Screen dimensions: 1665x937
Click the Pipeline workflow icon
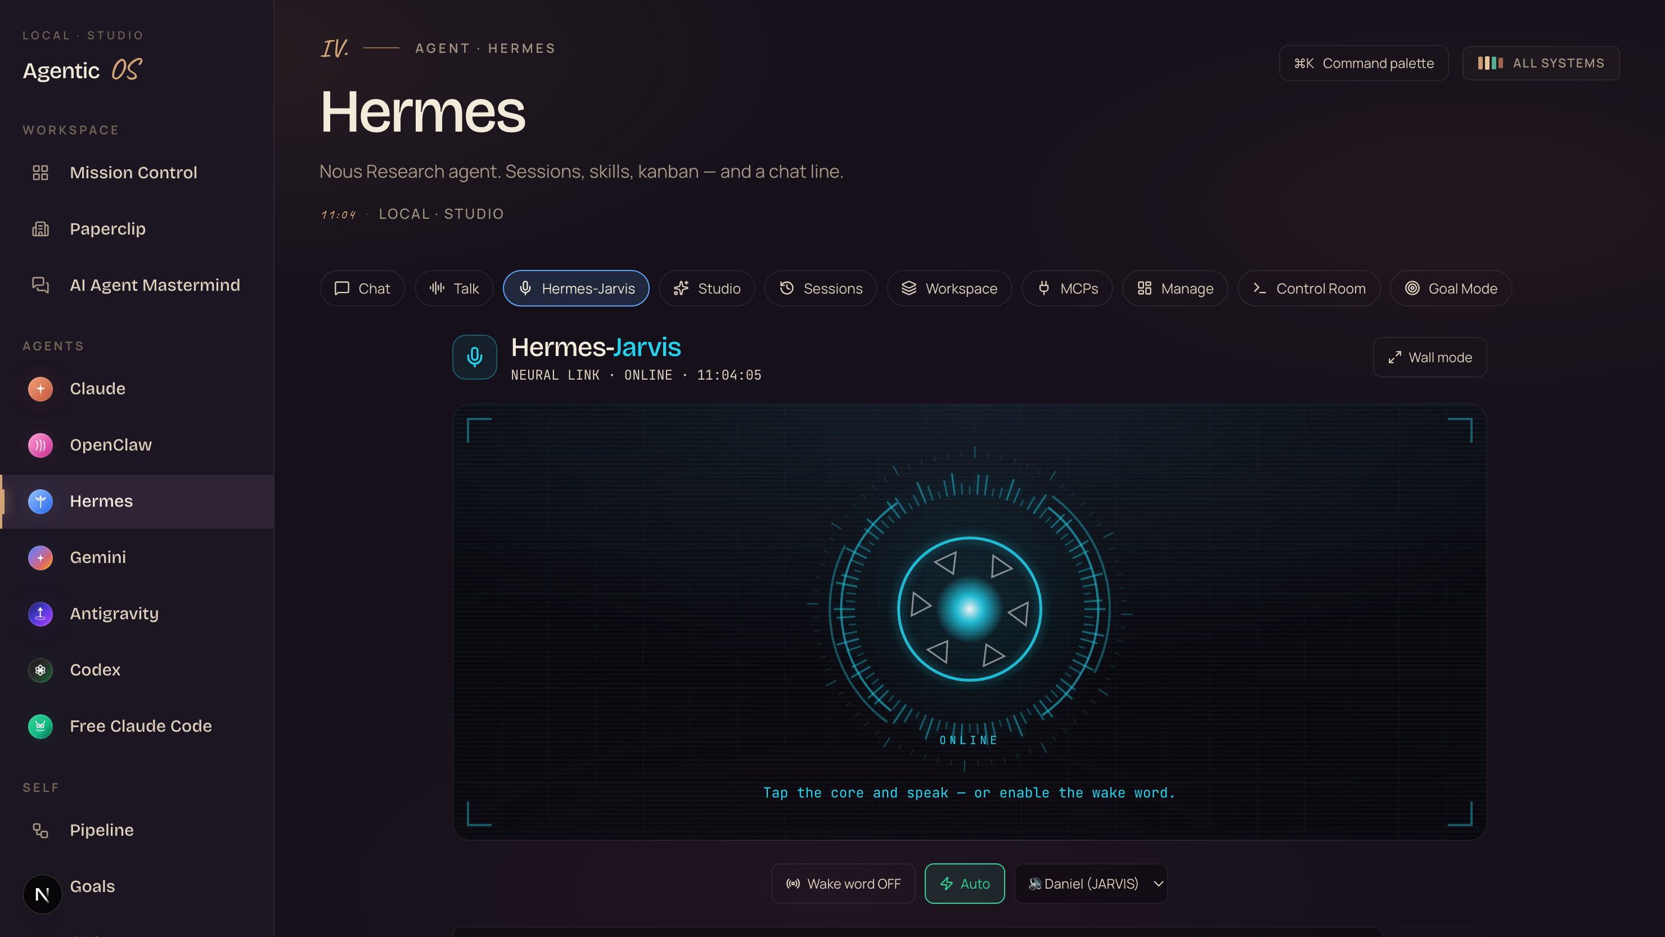40,830
